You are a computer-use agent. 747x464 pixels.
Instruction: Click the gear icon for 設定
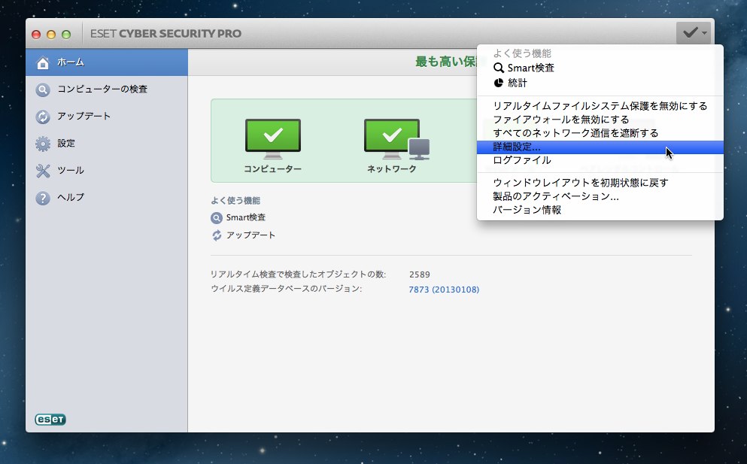(x=43, y=144)
